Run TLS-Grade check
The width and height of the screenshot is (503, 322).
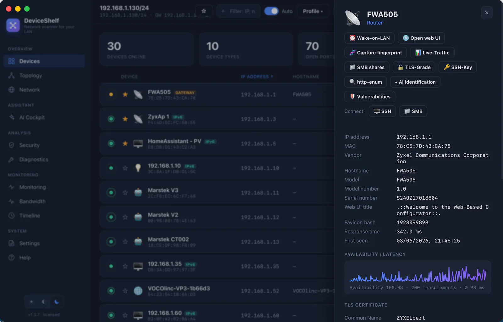414,67
